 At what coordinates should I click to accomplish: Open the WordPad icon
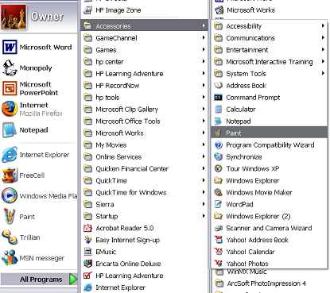[218, 204]
